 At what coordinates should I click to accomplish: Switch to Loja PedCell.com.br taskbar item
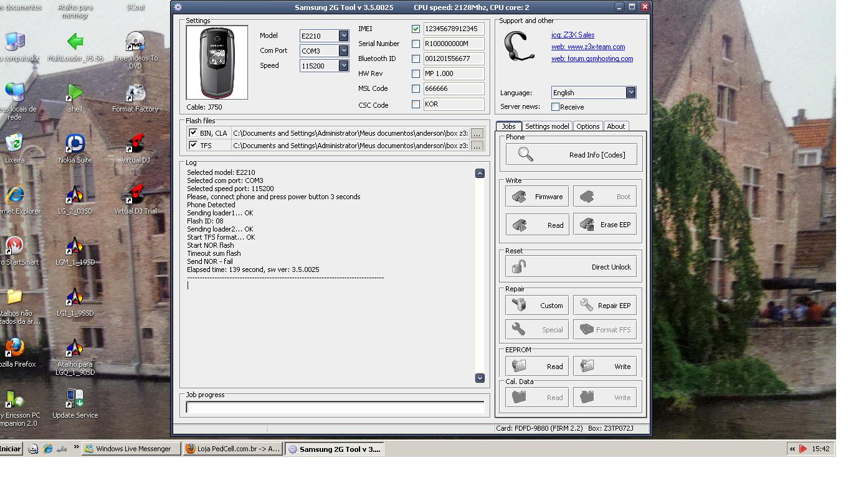coord(233,449)
